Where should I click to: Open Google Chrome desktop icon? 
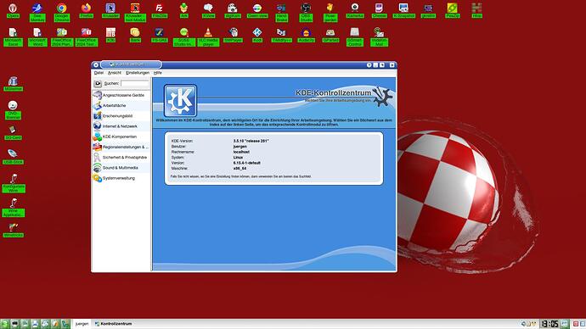point(62,13)
